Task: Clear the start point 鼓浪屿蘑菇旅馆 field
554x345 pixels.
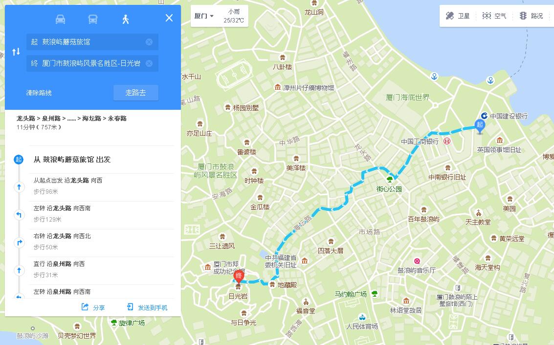Action: 149,42
